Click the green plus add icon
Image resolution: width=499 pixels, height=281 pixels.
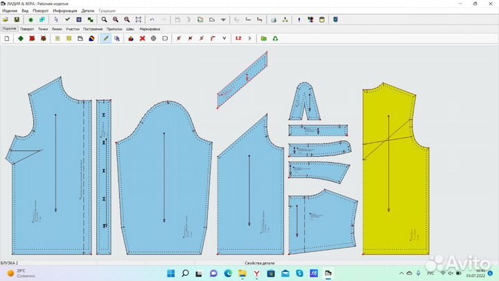(21, 38)
